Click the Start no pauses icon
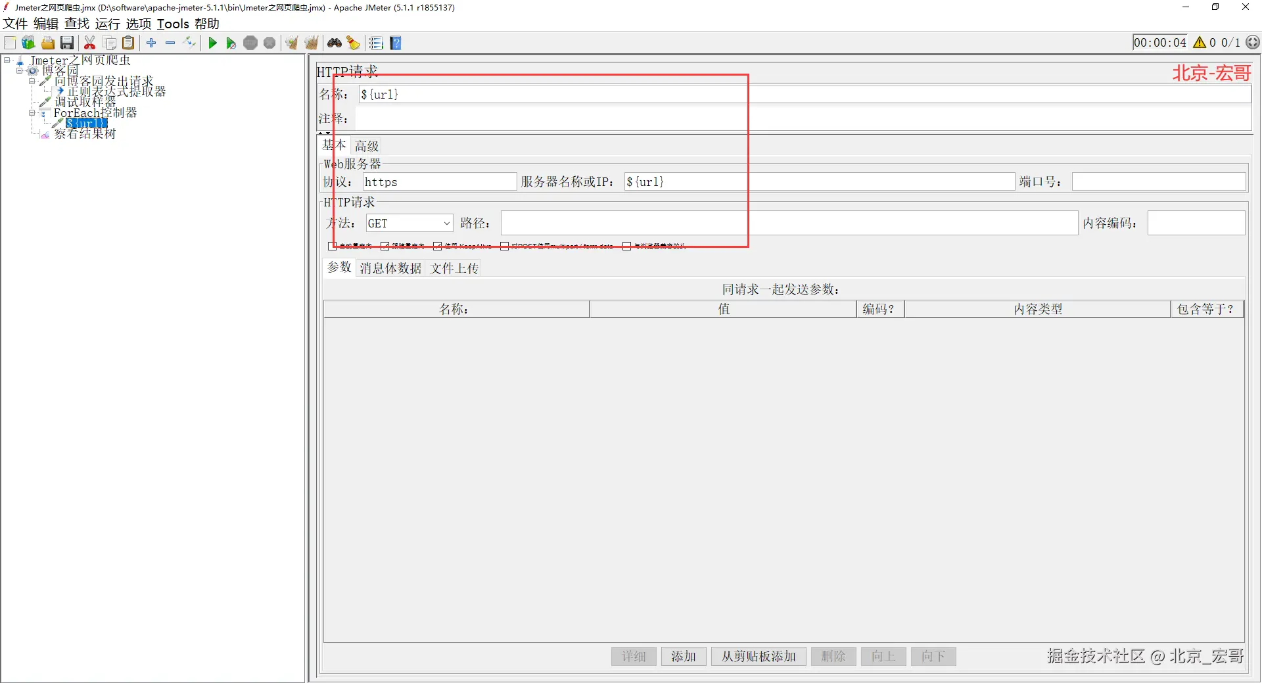Screen dimensions: 1262x683 tap(231, 43)
